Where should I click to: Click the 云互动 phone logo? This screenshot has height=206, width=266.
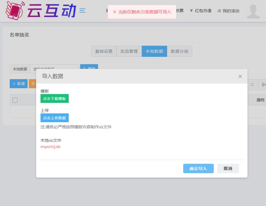[x=15, y=10]
